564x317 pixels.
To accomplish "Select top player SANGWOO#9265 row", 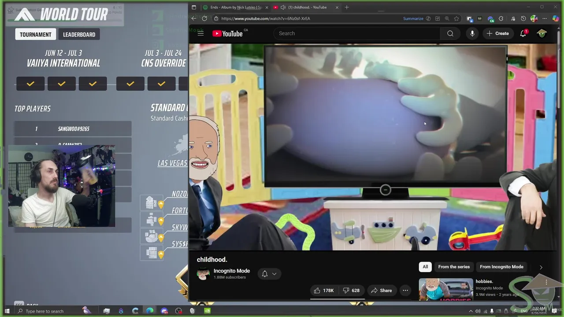I will click(x=73, y=129).
